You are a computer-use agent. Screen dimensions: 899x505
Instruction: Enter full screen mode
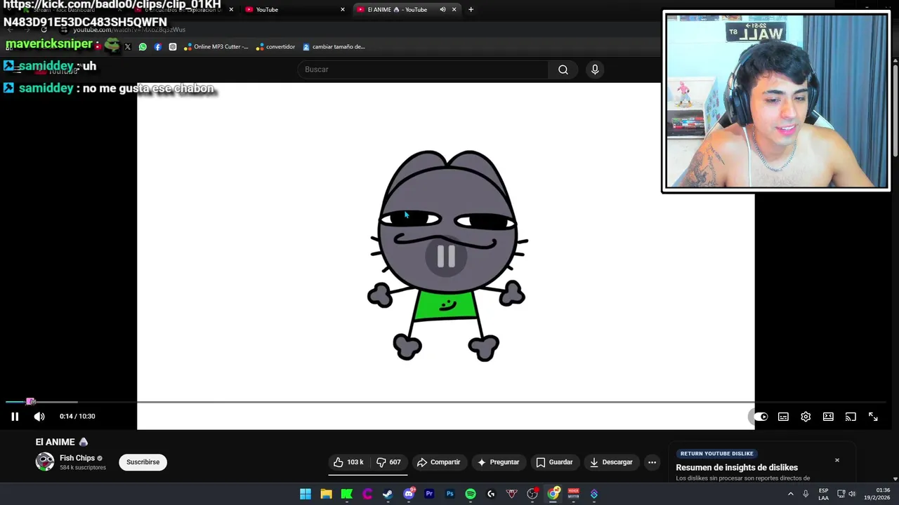(x=873, y=417)
